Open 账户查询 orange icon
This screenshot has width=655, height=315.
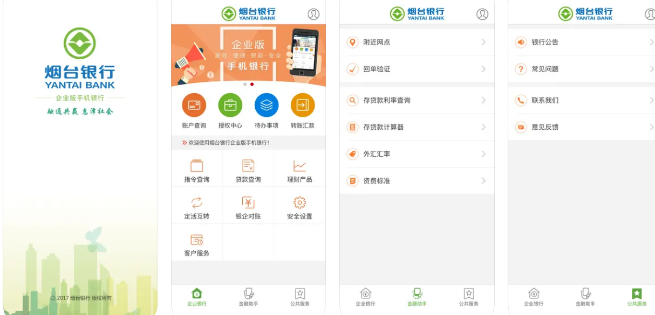point(194,105)
